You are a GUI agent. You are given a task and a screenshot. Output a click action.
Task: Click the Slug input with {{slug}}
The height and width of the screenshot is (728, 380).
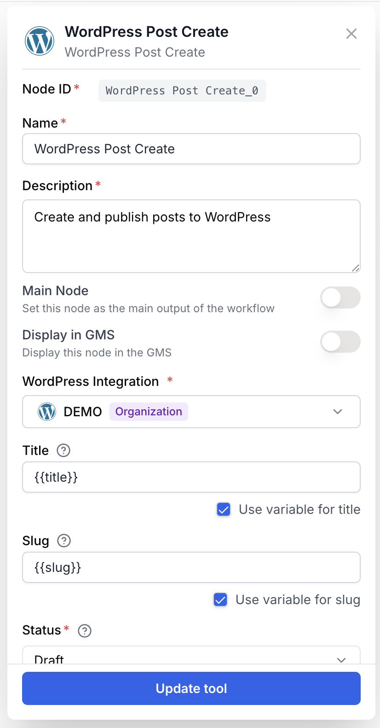(191, 567)
